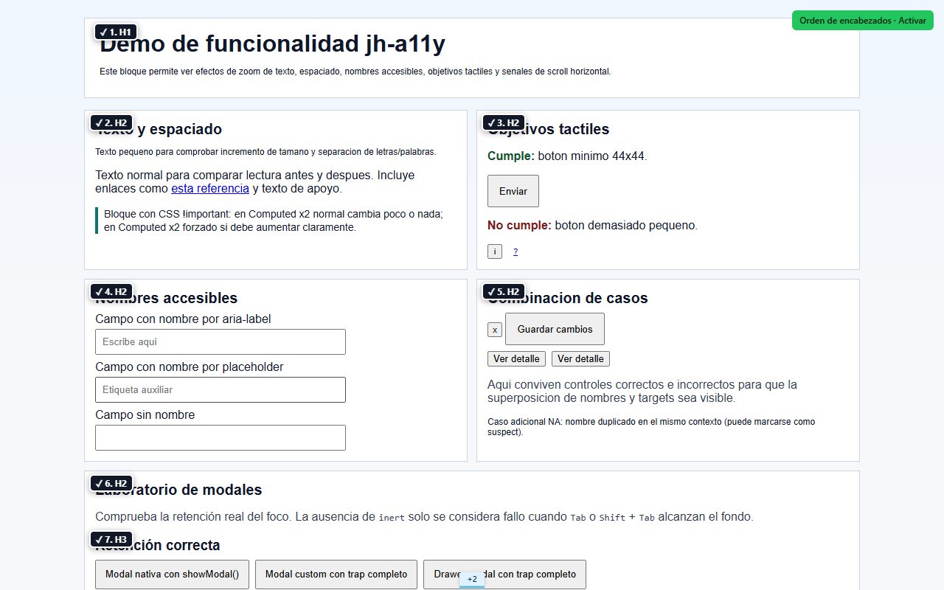Image resolution: width=944 pixels, height=590 pixels.
Task: Click the "5. H2" heading order badge
Action: click(x=503, y=291)
